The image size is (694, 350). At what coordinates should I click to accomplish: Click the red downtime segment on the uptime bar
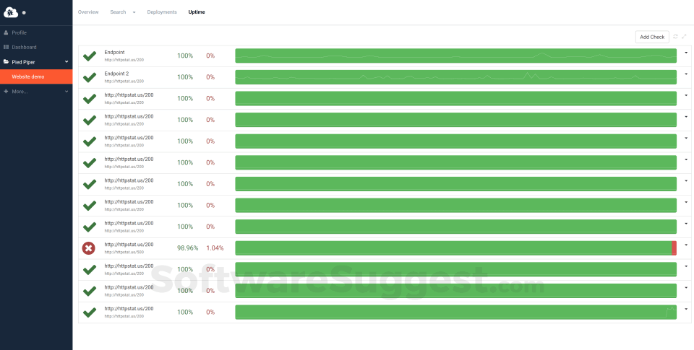[674, 248]
